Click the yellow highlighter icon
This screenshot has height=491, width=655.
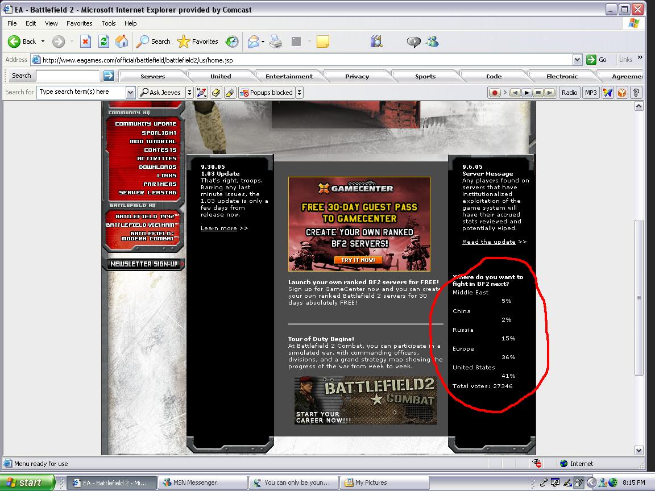216,92
